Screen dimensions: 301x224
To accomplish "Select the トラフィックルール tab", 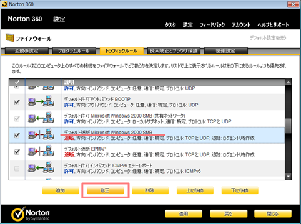I will tap(121, 51).
